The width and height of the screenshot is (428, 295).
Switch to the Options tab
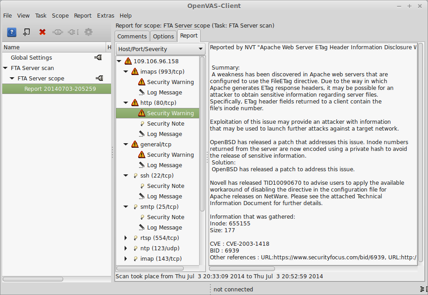(x=163, y=36)
